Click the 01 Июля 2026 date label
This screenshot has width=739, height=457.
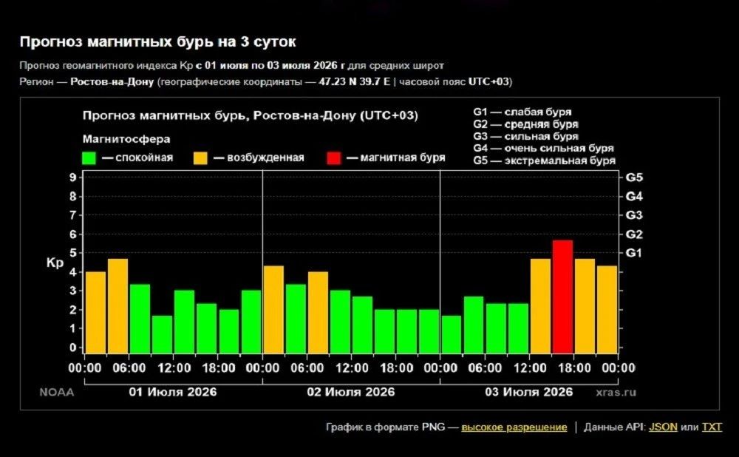pos(172,392)
